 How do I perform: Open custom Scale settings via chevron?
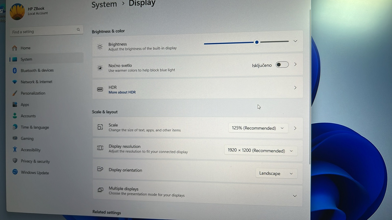[295, 128]
